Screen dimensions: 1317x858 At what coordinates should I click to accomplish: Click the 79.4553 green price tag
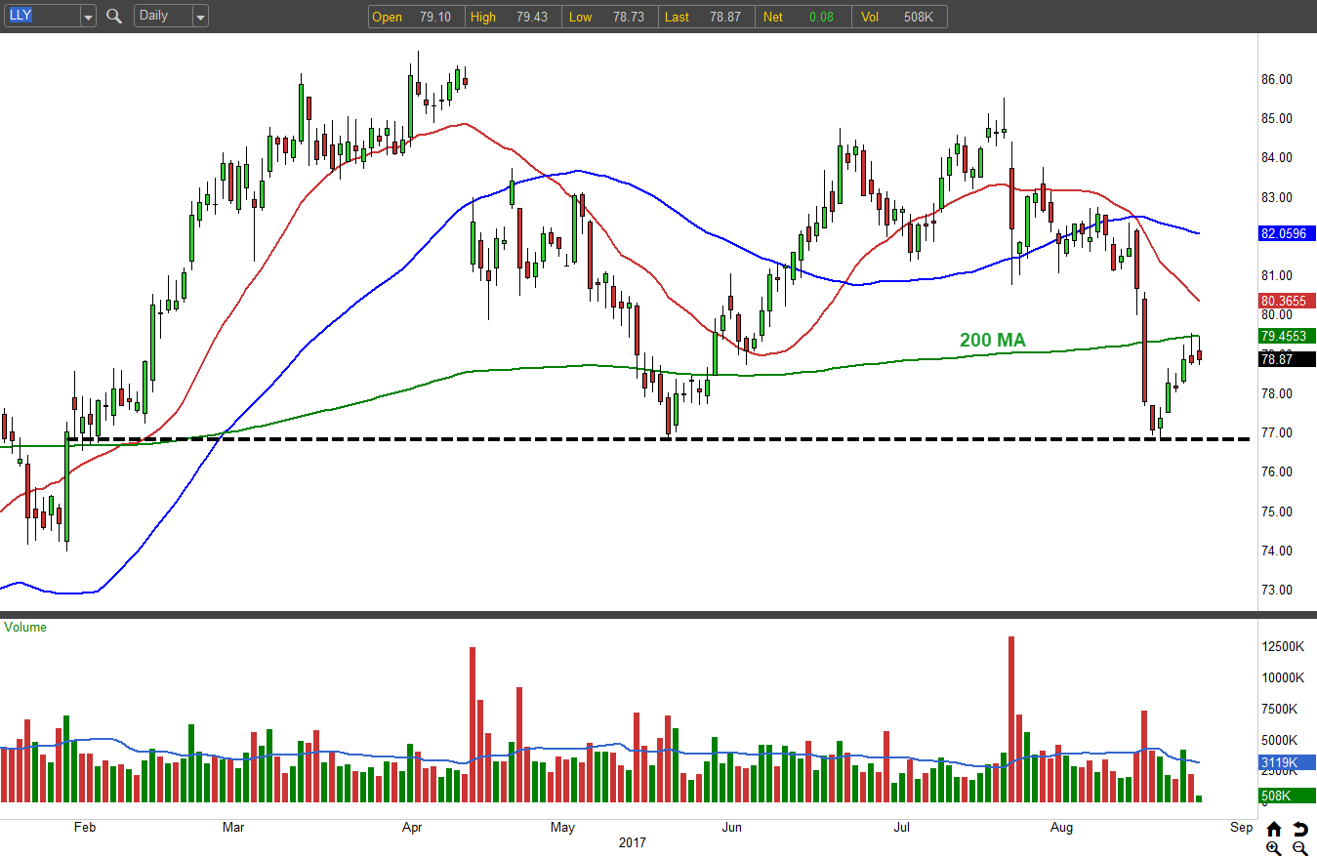tap(1288, 335)
